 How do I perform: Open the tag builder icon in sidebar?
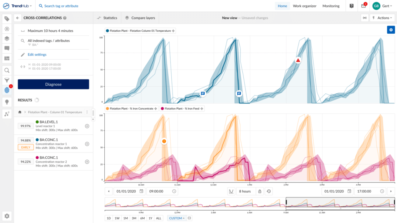[x=7, y=19]
